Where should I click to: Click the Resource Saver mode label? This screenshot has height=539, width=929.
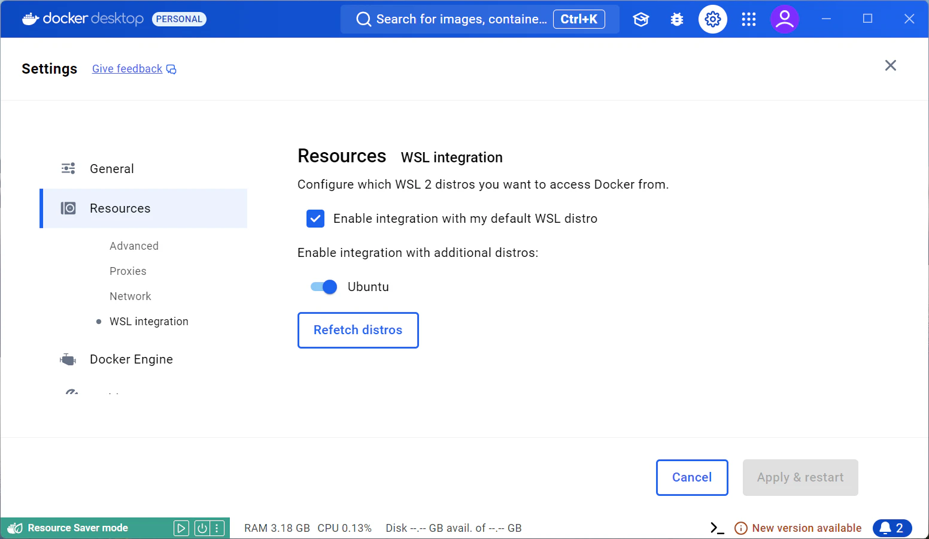click(x=78, y=528)
